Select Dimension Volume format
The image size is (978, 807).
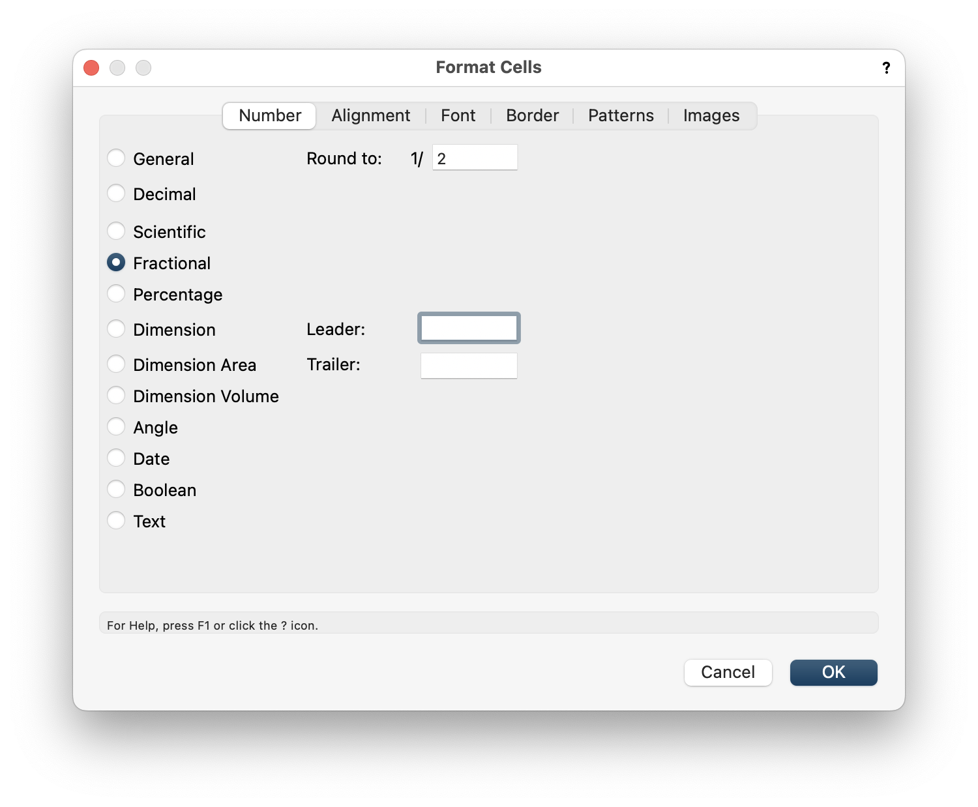(116, 396)
